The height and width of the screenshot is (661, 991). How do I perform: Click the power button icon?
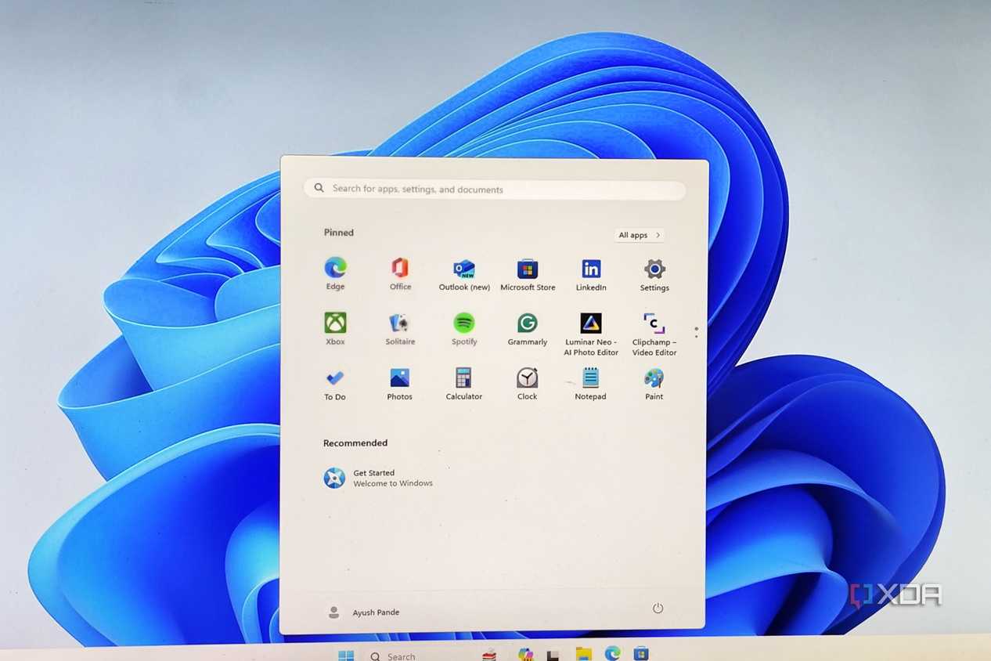click(658, 609)
